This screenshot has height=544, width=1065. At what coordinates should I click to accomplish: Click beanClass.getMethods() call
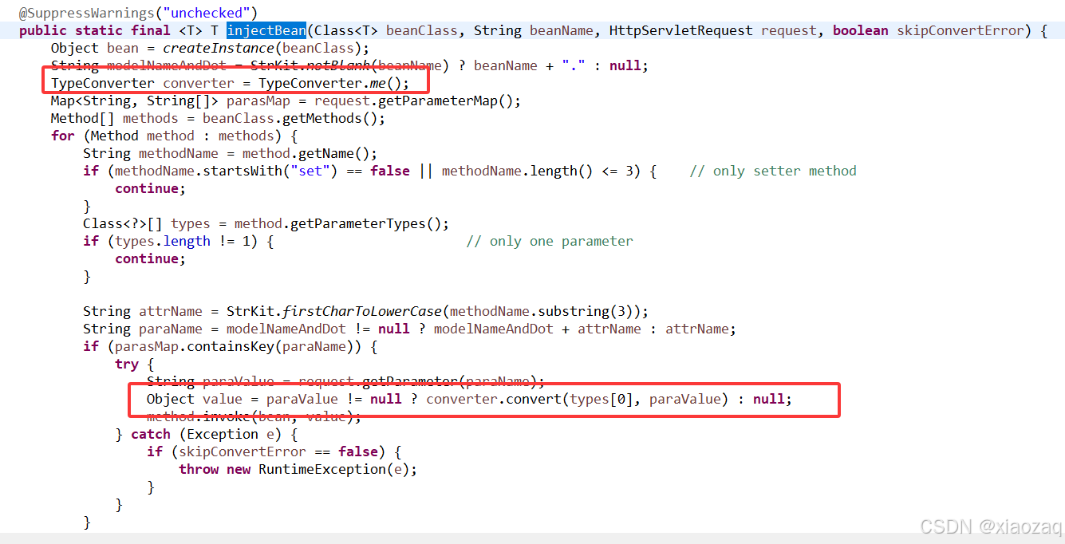coord(290,118)
